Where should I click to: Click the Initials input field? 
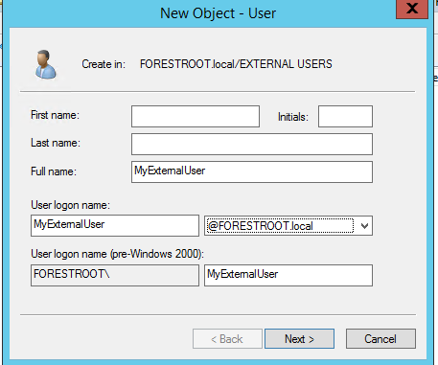pos(345,117)
